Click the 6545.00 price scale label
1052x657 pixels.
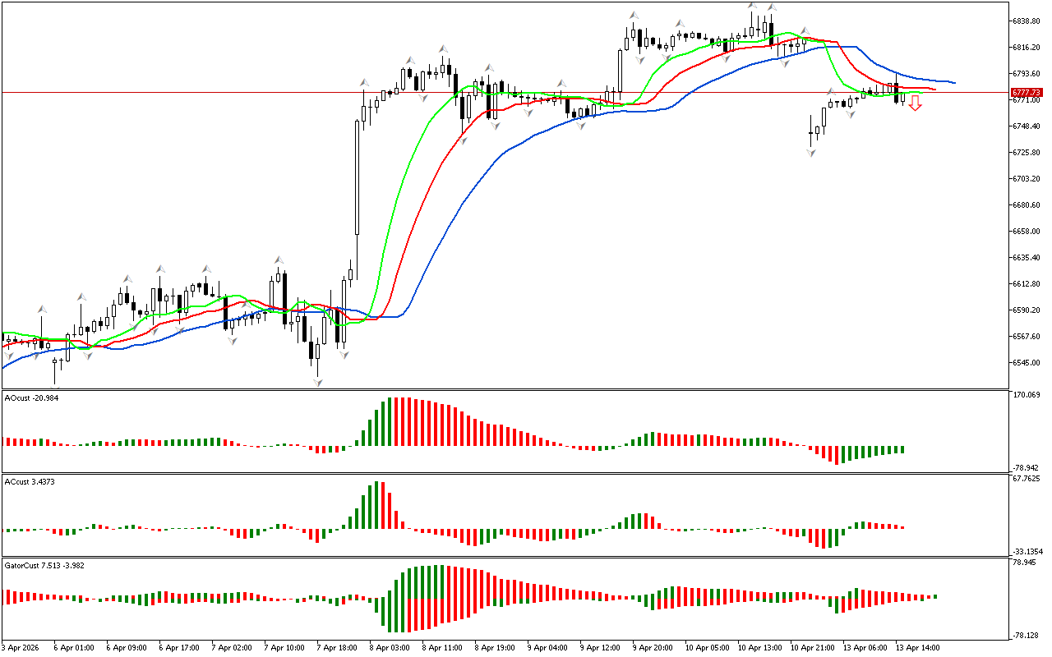click(1027, 363)
